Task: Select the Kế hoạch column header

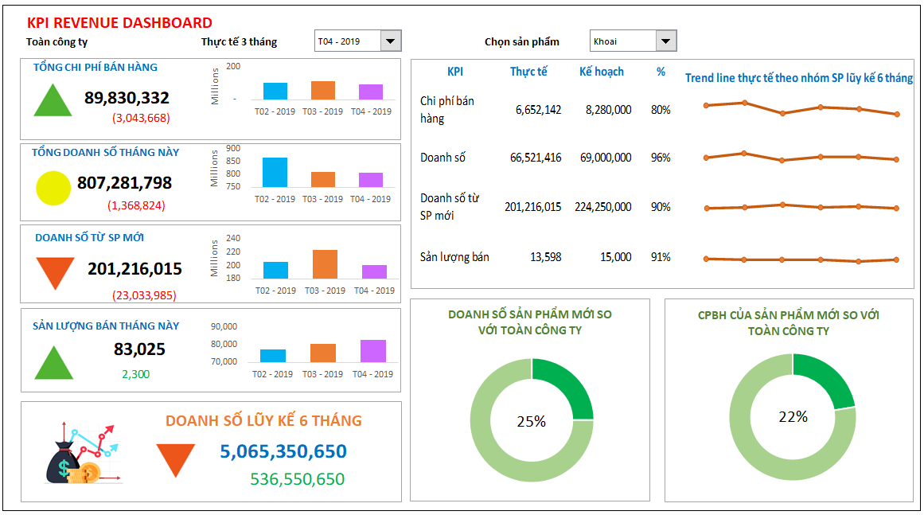Action: point(601,72)
